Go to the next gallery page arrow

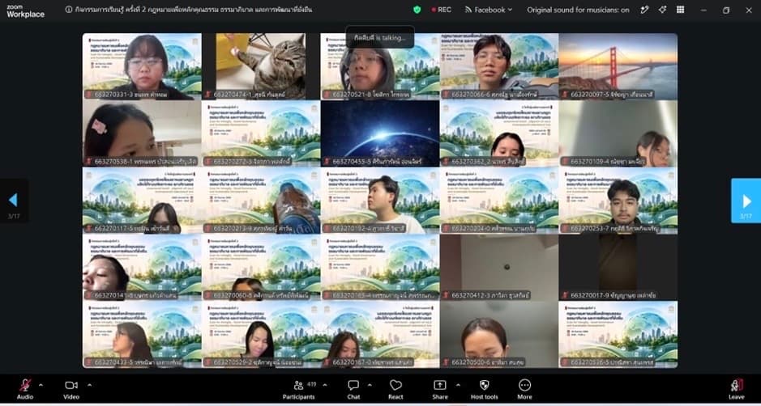(746, 200)
